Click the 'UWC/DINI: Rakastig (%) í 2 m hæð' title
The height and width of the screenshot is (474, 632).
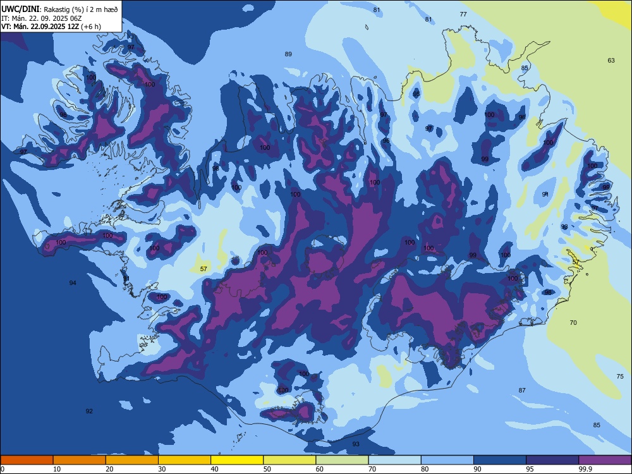click(x=59, y=9)
